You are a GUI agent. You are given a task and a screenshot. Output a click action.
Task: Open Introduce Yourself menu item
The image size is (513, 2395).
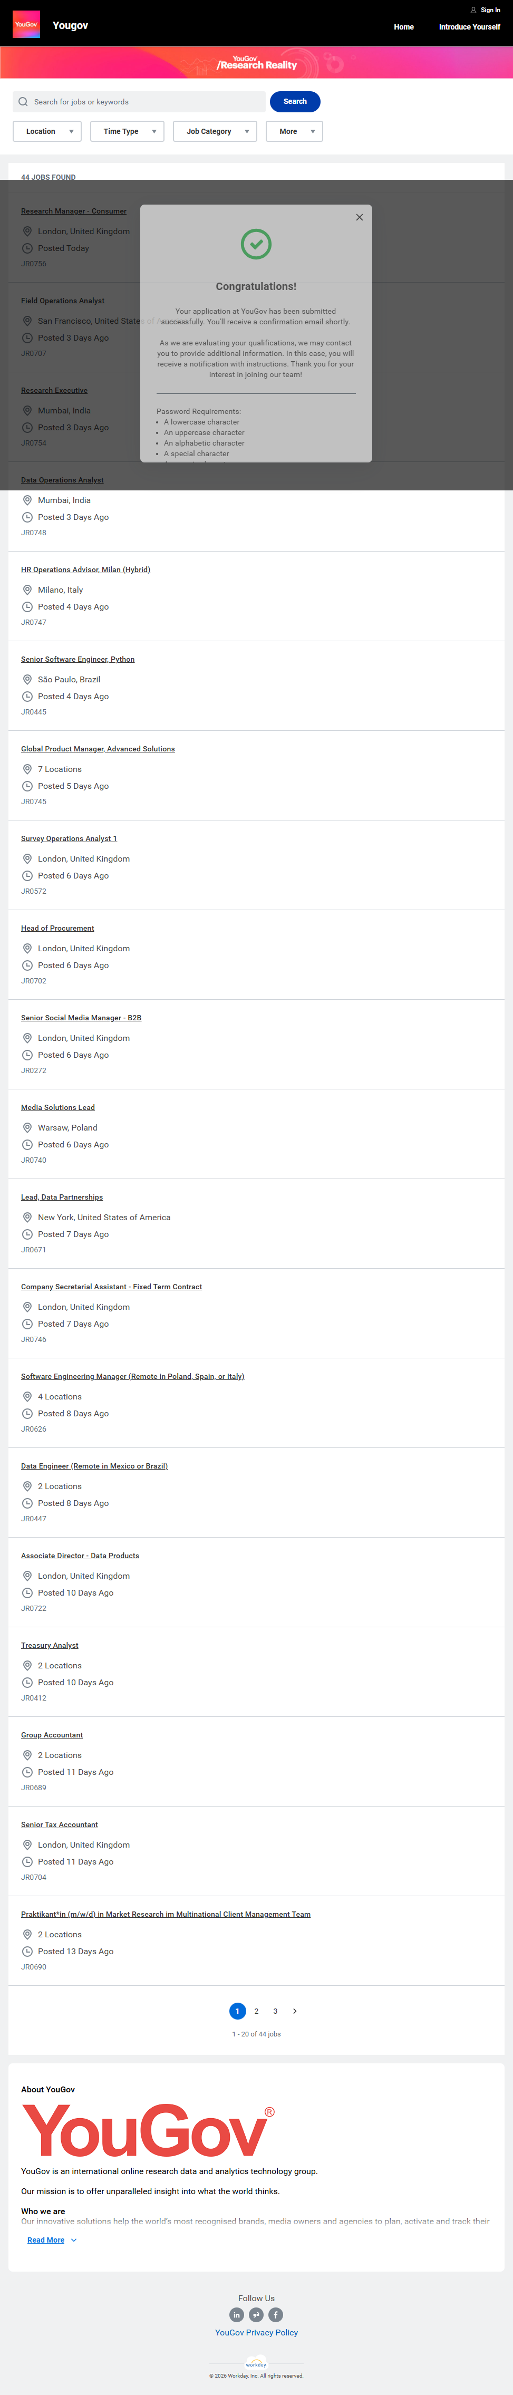[469, 27]
